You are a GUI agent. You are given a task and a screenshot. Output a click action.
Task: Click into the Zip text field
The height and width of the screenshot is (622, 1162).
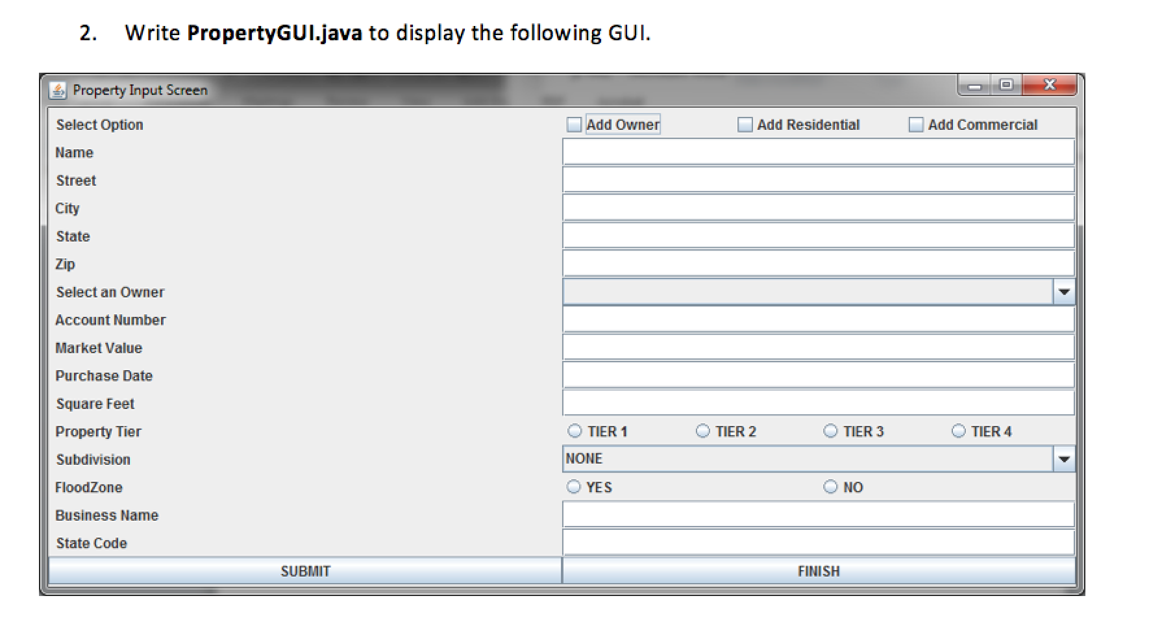click(819, 264)
